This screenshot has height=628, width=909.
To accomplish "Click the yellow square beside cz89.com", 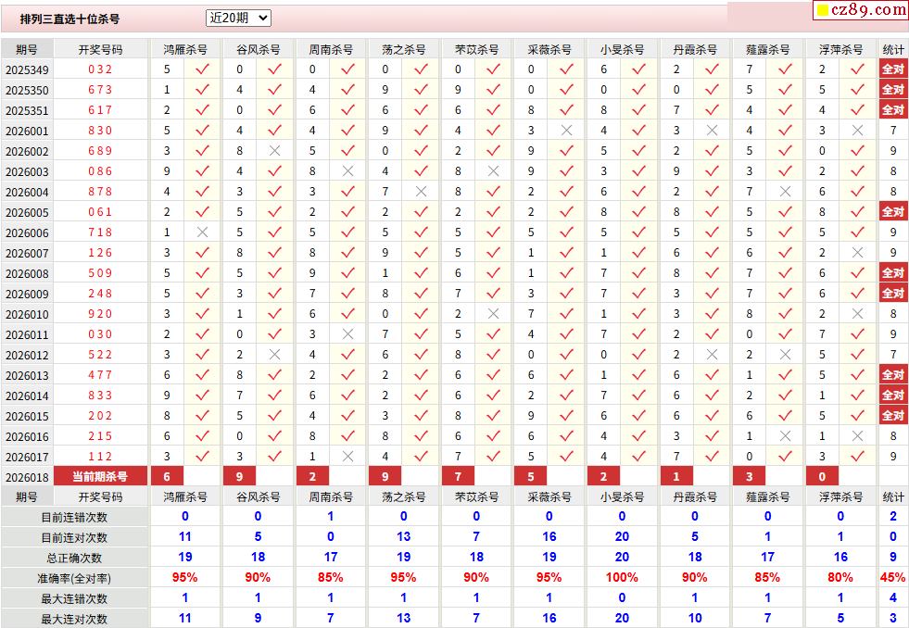I will pyautogui.click(x=822, y=11).
